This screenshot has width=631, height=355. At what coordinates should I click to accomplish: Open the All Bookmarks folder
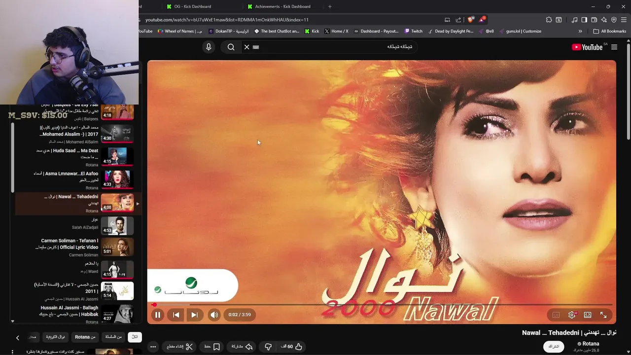[610, 31]
